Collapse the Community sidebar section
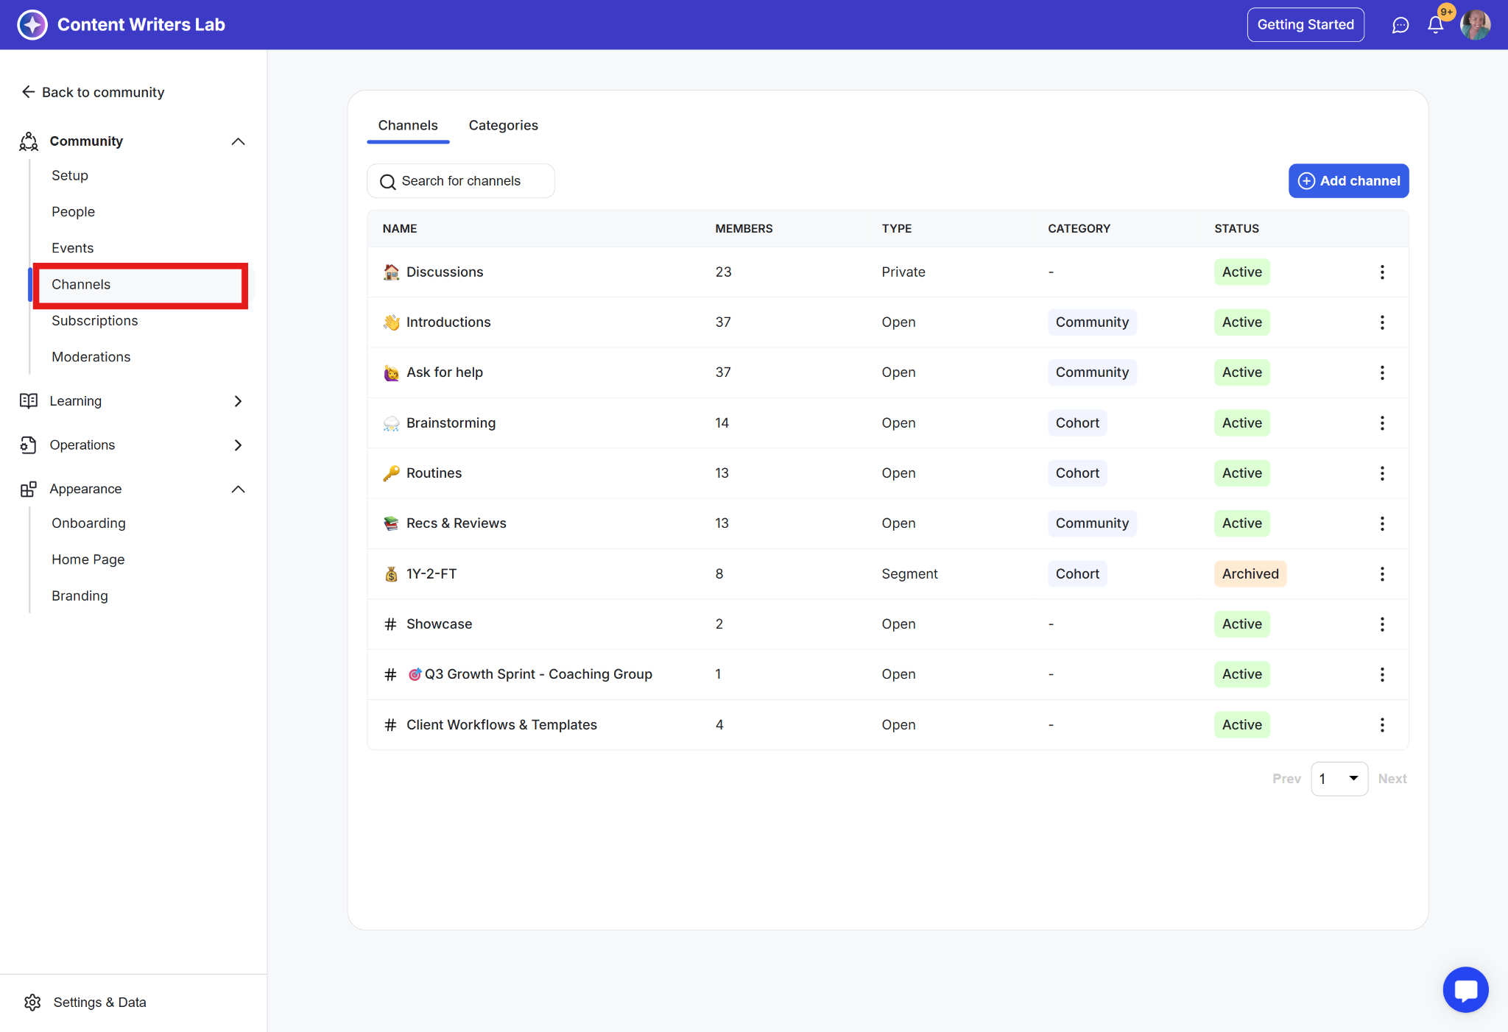The image size is (1508, 1032). (238, 141)
